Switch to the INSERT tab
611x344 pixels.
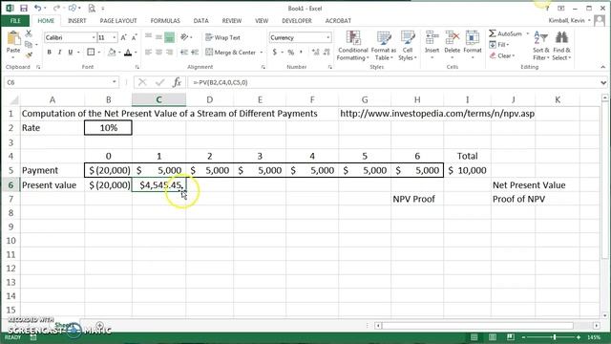tap(76, 21)
